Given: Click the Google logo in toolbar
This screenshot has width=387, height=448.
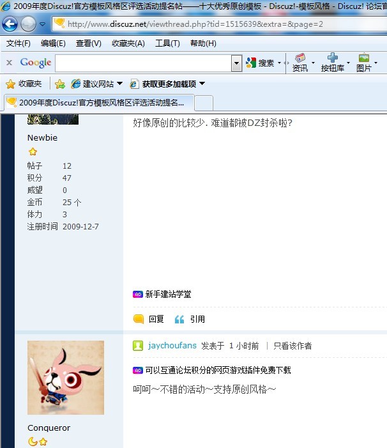Looking at the screenshot, I should point(35,63).
